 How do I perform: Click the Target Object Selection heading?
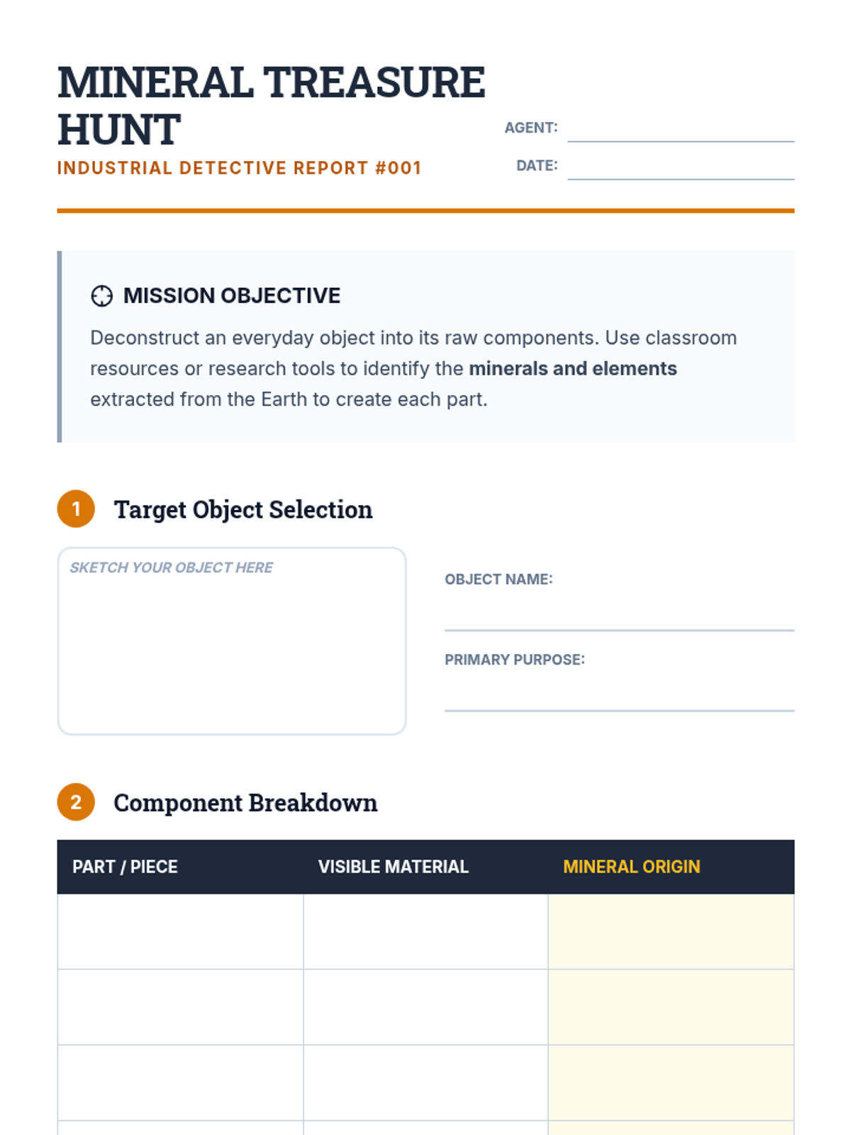pos(243,509)
